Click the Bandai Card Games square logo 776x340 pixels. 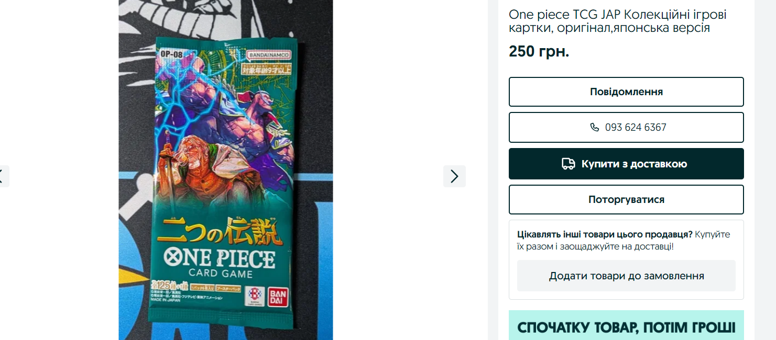(255, 297)
